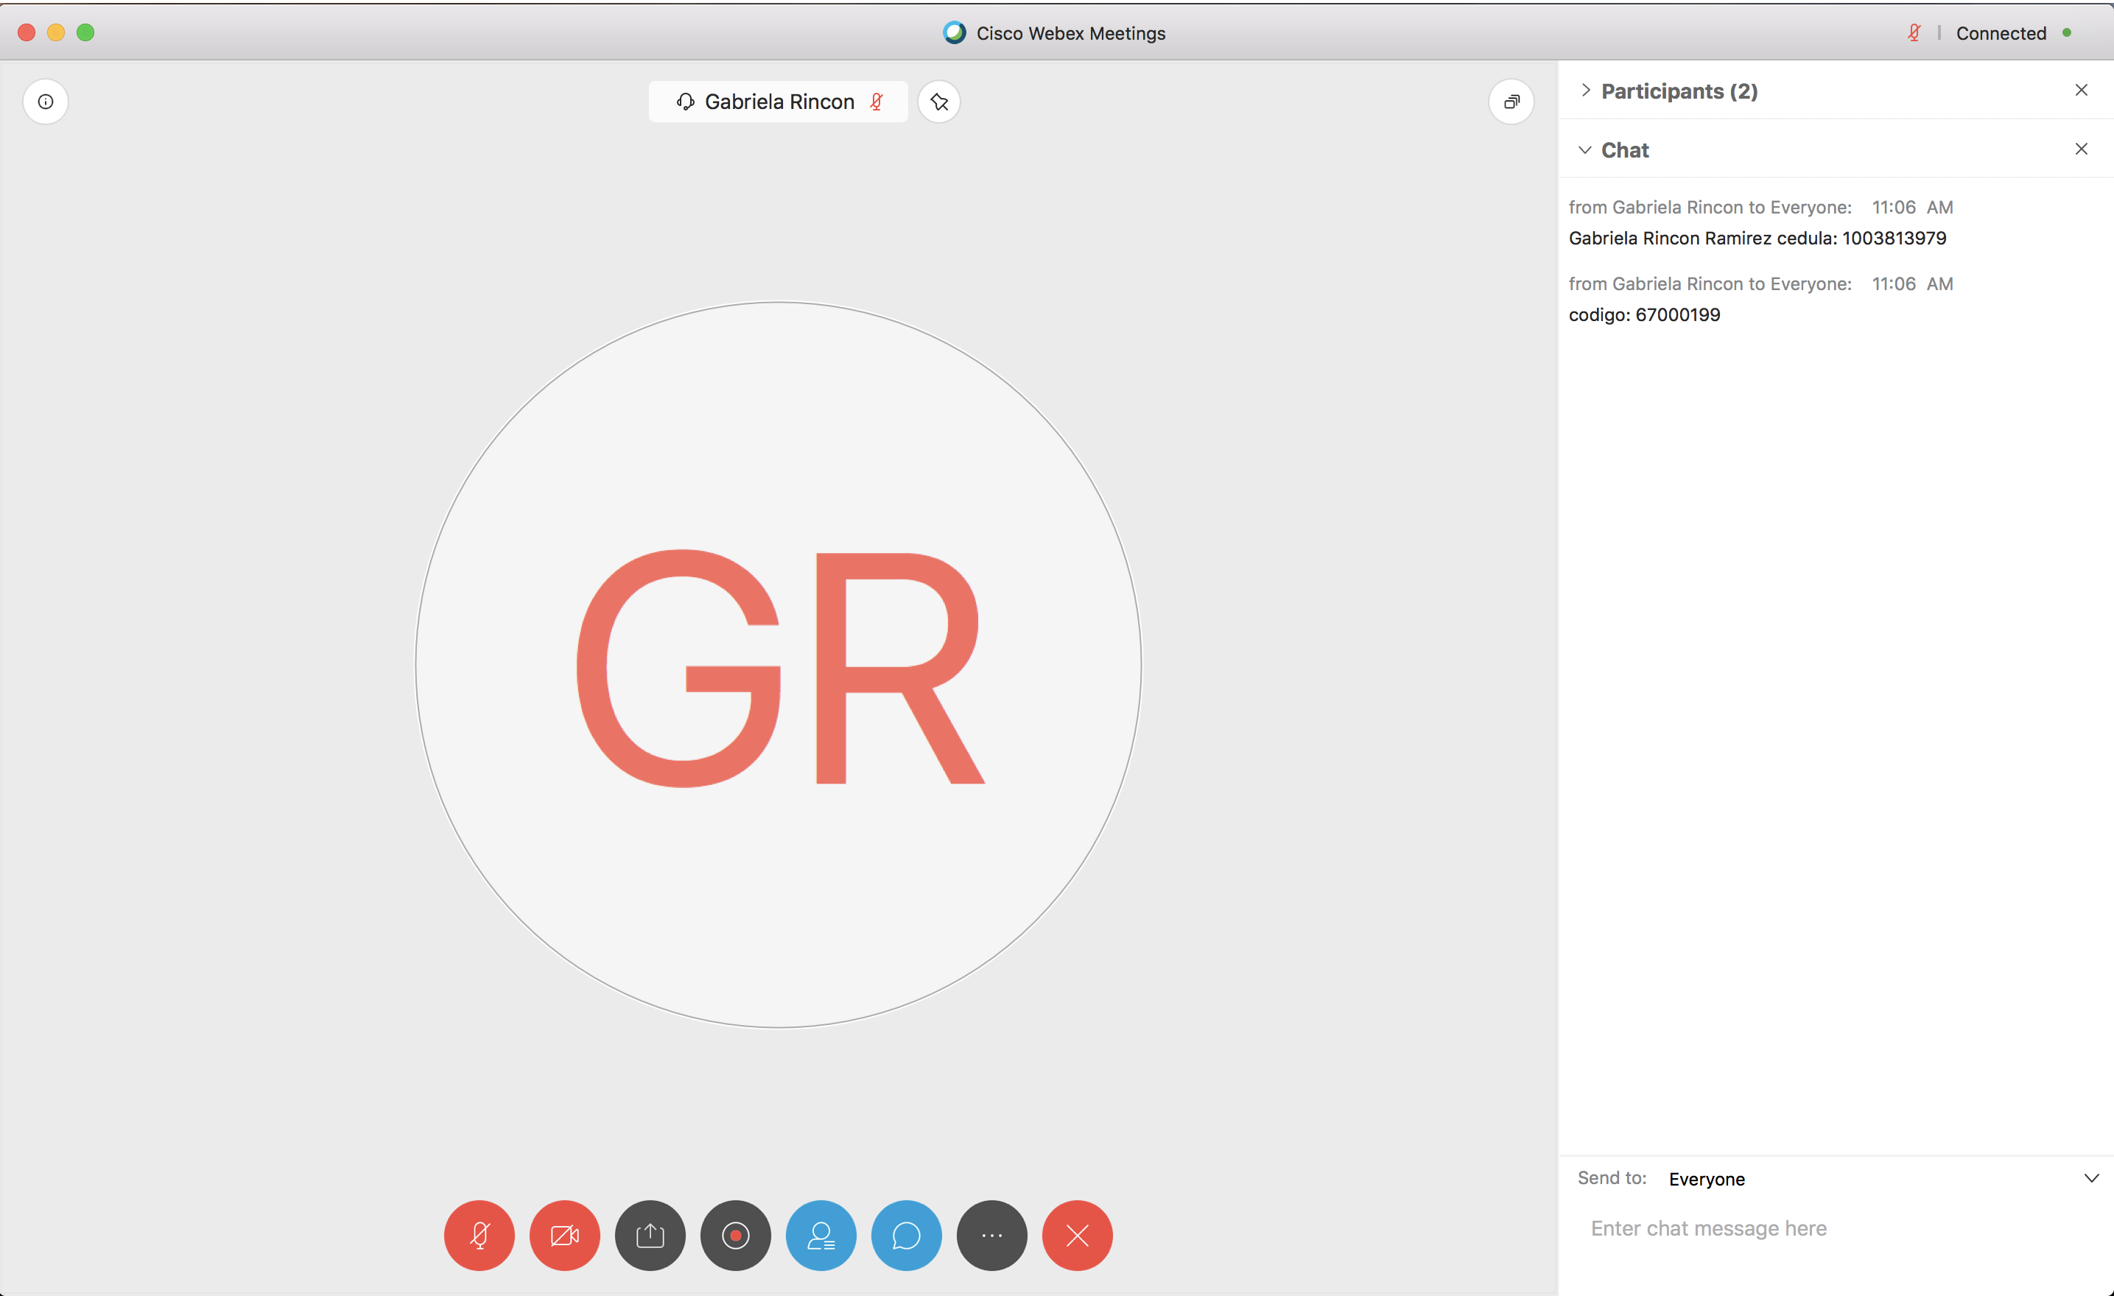Click the GR avatar circle
Image resolution: width=2114 pixels, height=1296 pixels.
[778, 665]
